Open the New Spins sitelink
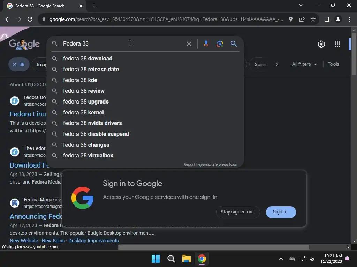 53,241
